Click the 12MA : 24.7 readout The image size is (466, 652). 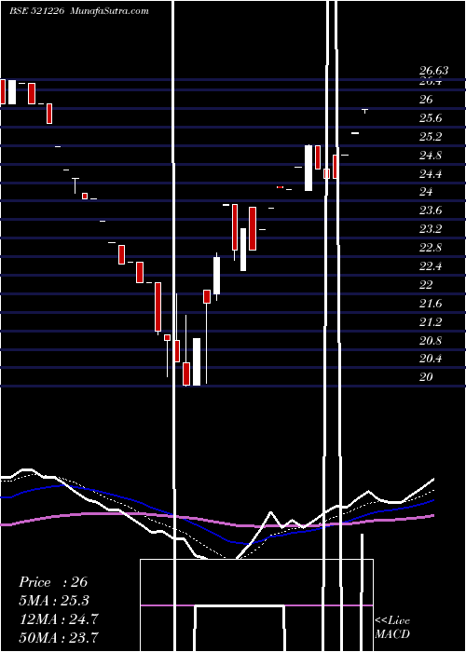(x=59, y=619)
